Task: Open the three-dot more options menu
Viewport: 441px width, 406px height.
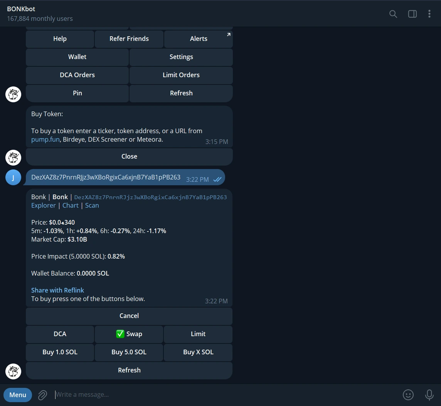Action: click(x=429, y=14)
